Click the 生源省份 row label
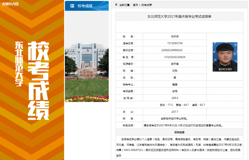Image resolution: width=249 pixels, height=160 pixels. pos(129,64)
